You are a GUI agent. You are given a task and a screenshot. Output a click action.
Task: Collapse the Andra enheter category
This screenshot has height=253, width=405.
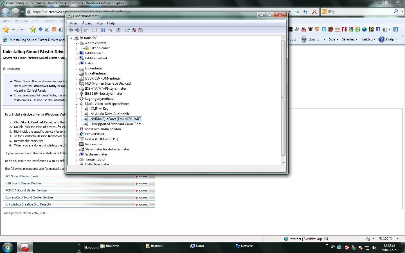(76, 43)
